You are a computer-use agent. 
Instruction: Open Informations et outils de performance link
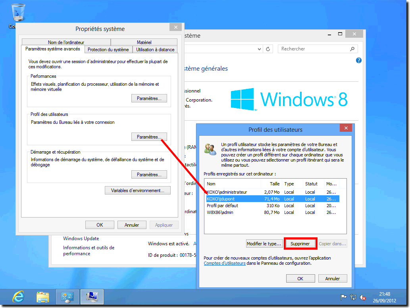(x=89, y=250)
